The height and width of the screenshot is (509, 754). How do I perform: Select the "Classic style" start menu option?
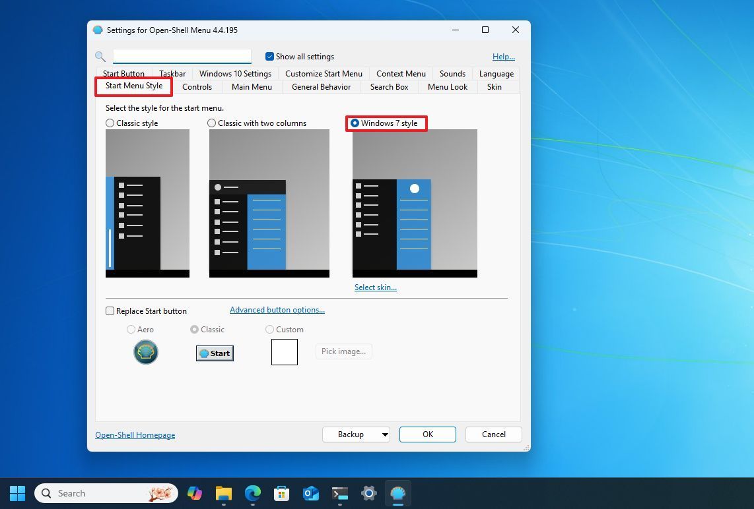pos(110,123)
